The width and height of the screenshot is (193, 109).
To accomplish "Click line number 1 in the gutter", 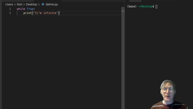I will [x=10, y=9].
